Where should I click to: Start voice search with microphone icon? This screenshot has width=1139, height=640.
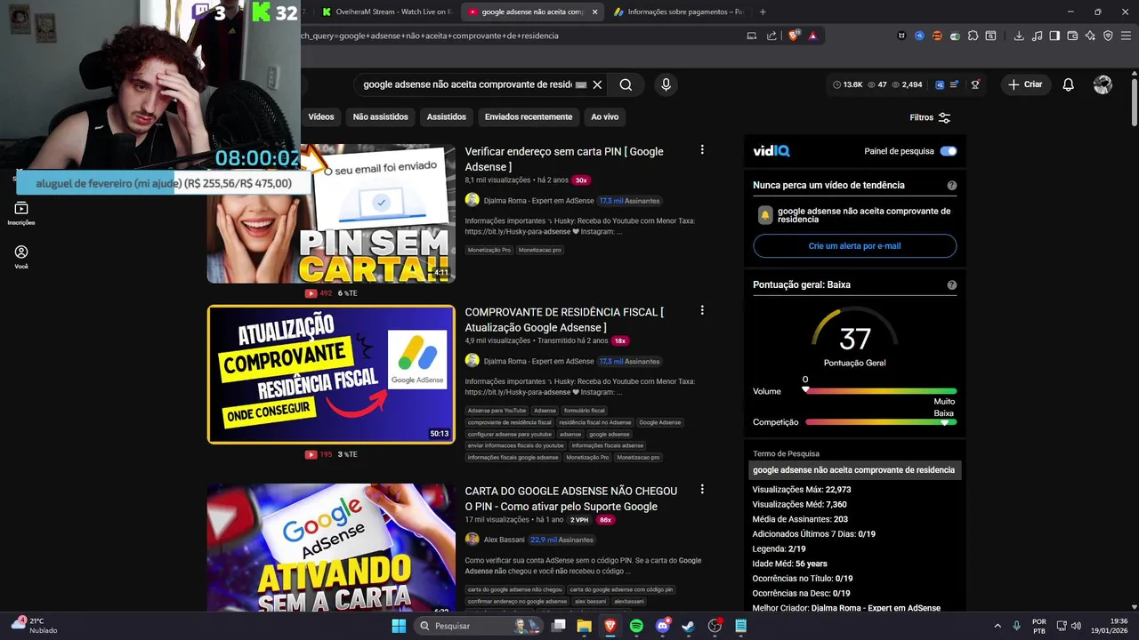click(x=666, y=84)
